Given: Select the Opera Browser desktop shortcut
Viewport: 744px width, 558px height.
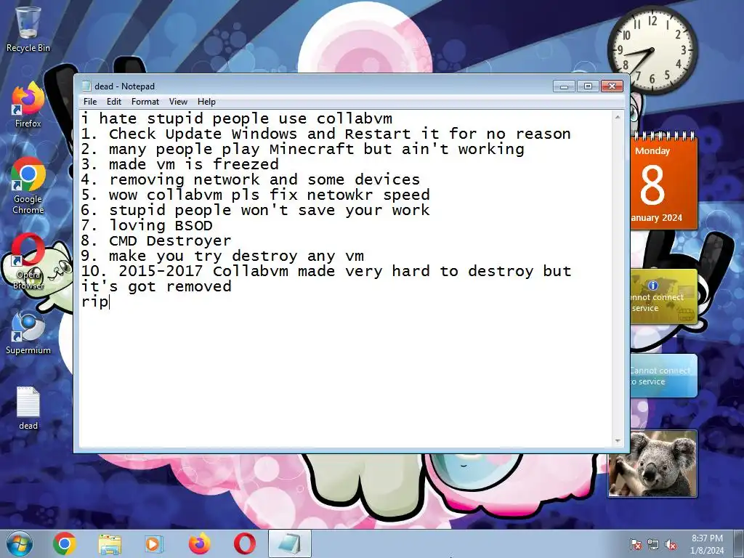Looking at the screenshot, I should [x=28, y=261].
